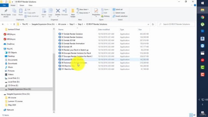The height and width of the screenshot is (117, 208).
Task: Collapse the ribbon with chevron
Action: [x=191, y=5]
